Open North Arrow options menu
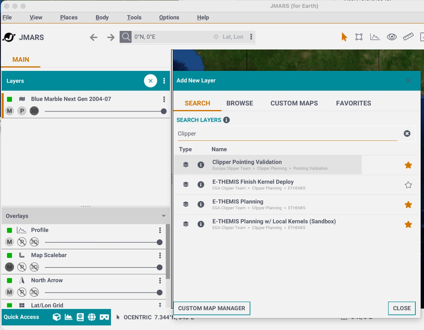424x330 pixels. coord(160,280)
